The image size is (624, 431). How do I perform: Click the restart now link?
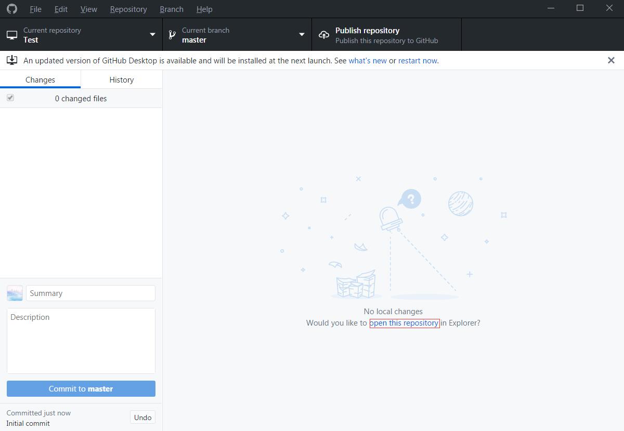click(x=418, y=61)
